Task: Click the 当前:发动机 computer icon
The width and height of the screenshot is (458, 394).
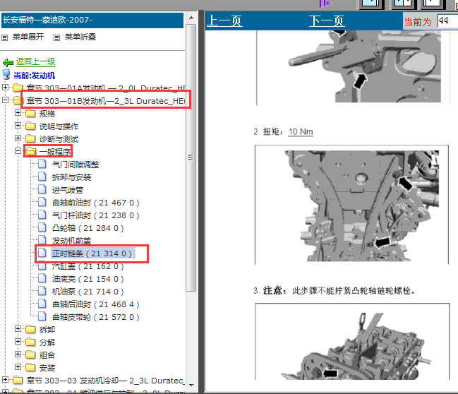Action: [x=6, y=75]
